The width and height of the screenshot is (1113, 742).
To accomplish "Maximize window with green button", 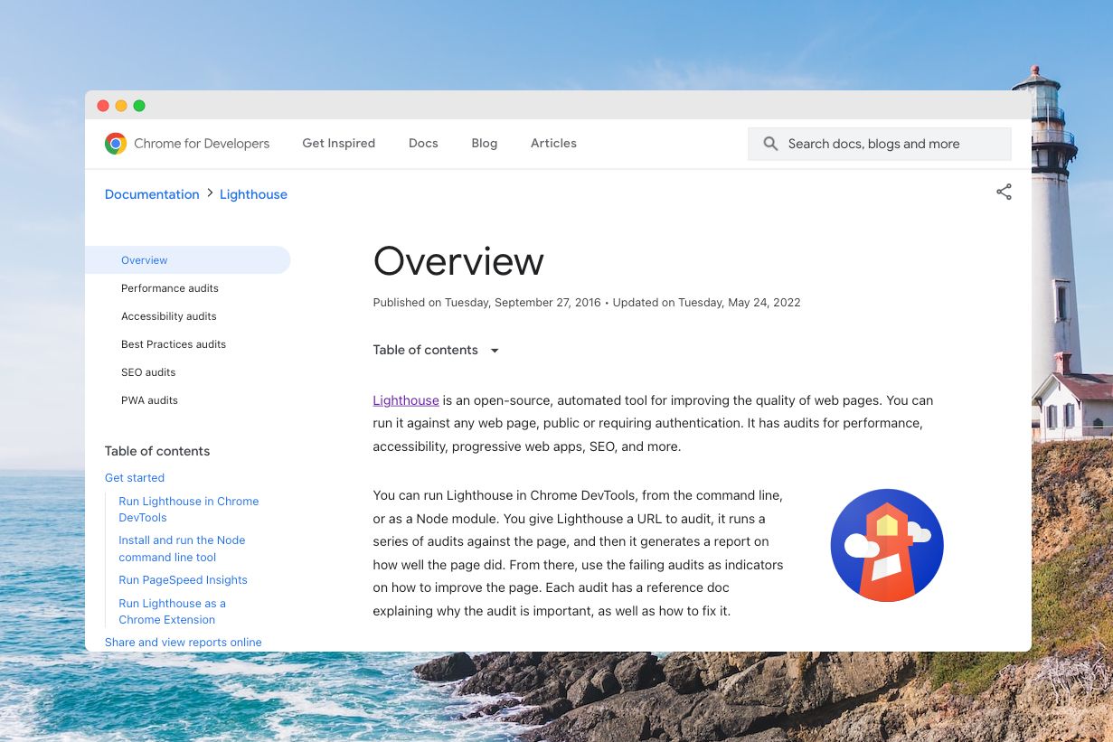I will tap(139, 106).
